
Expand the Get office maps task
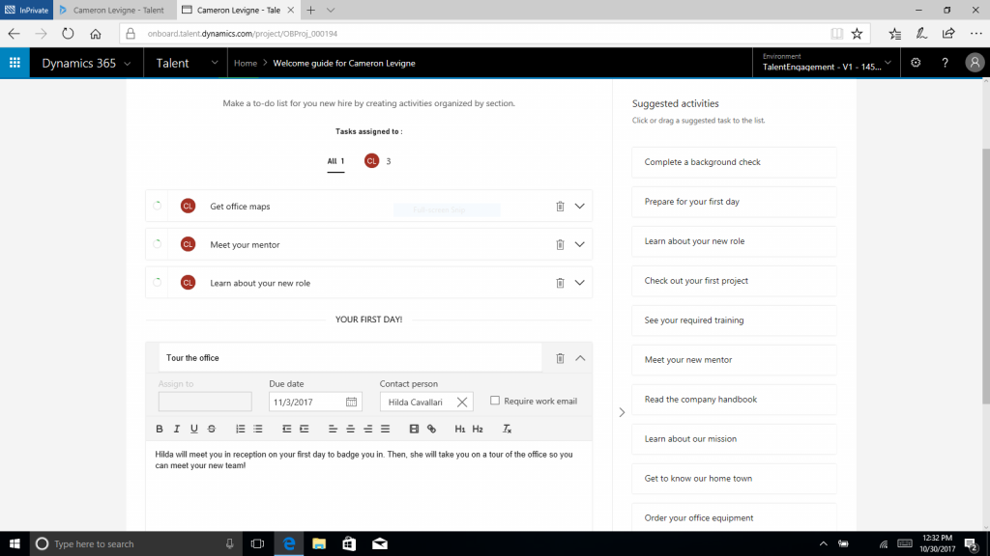tap(580, 206)
